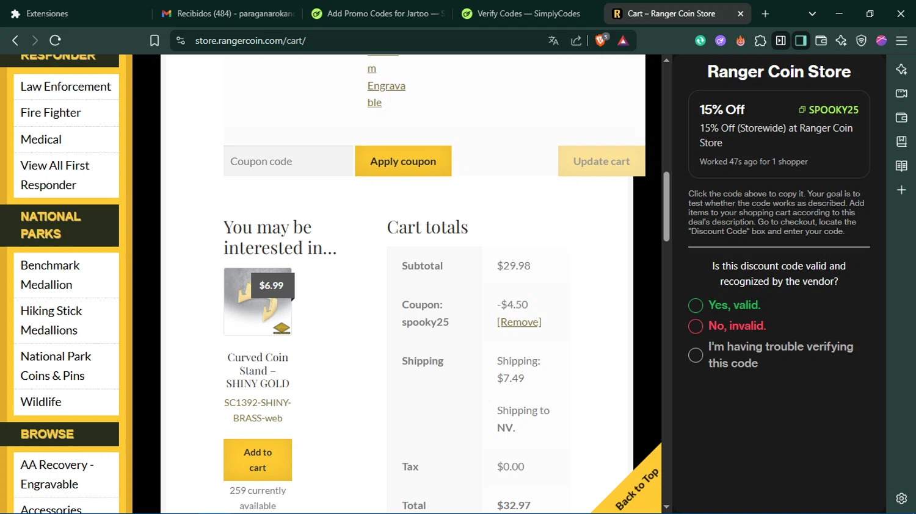Click the subtotal value '$29.98'
Viewport: 916px width, 514px height.
point(514,266)
